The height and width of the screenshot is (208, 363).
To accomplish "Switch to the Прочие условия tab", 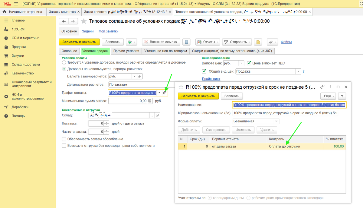I will click(126, 51).
